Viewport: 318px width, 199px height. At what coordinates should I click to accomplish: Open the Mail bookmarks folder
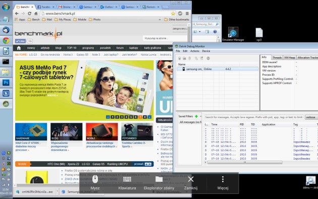(x=47, y=20)
